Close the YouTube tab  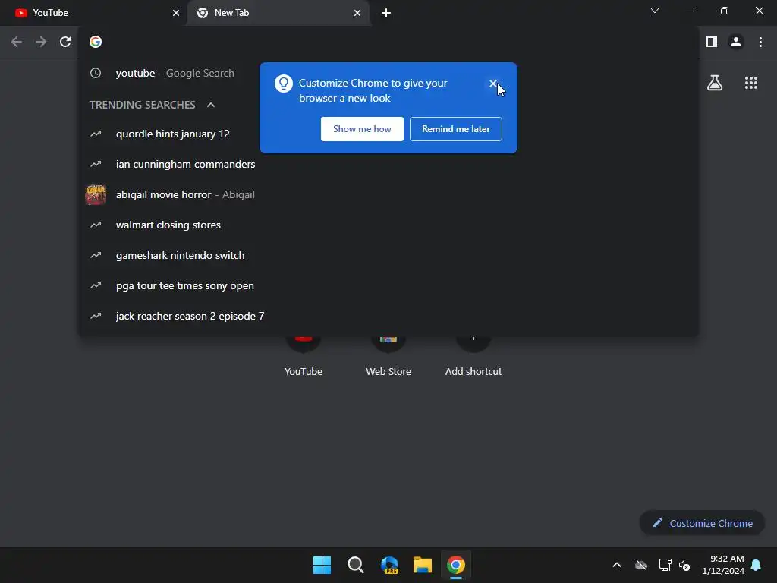175,13
